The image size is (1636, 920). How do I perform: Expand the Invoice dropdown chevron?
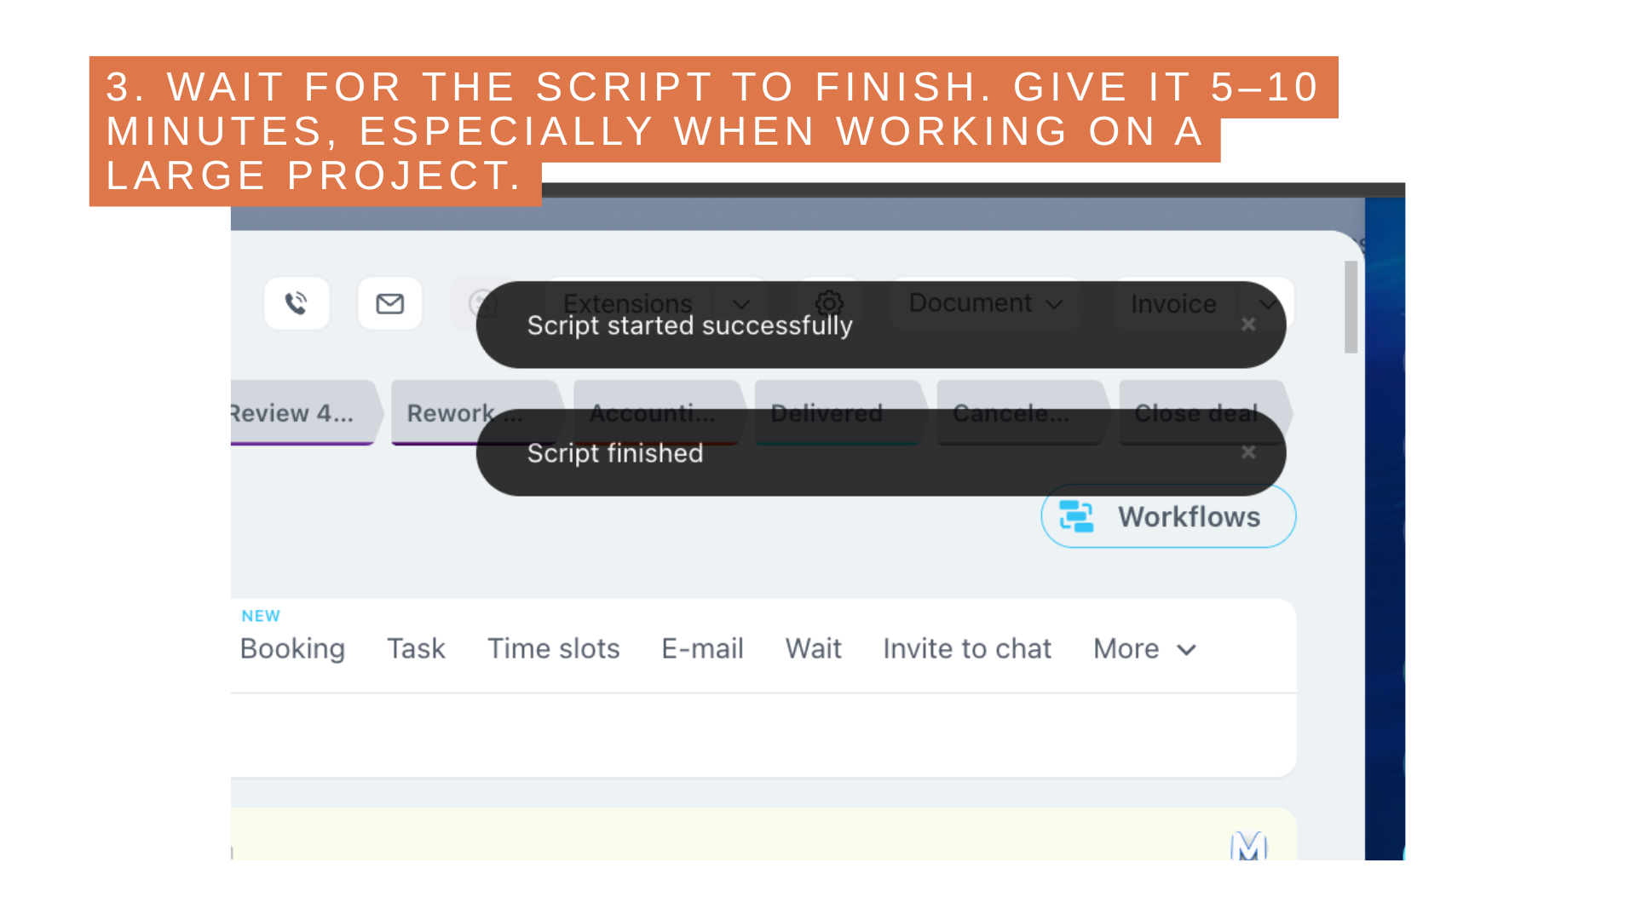coord(1268,304)
